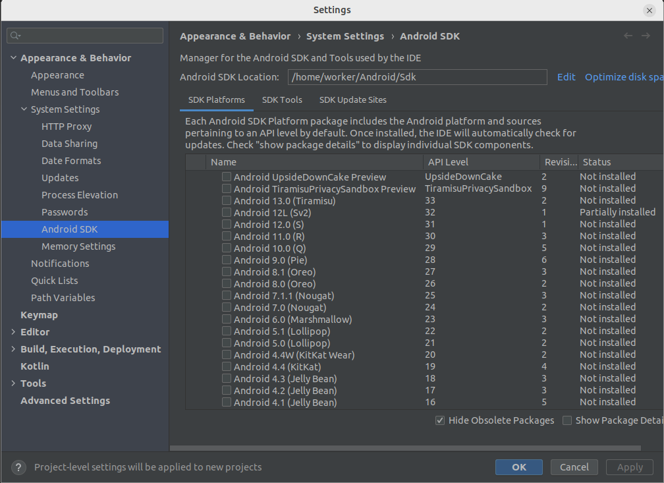Click the Android SDK Location field

click(417, 77)
